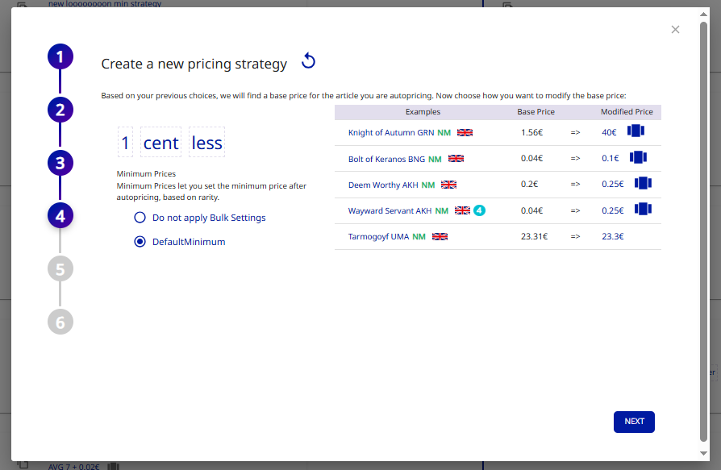Open Tarmogoyf UMA link
The image size is (721, 470).
(x=378, y=236)
